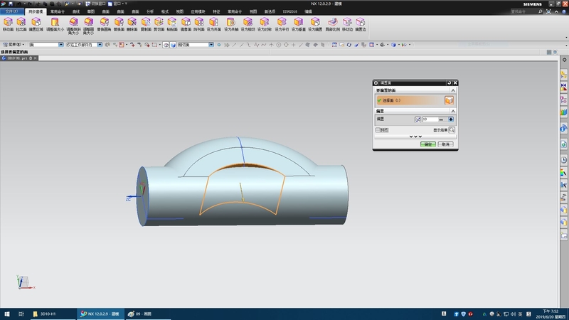The width and height of the screenshot is (569, 320).
Task: Click the reverse direction icon beside offset field
Action: (x=417, y=119)
